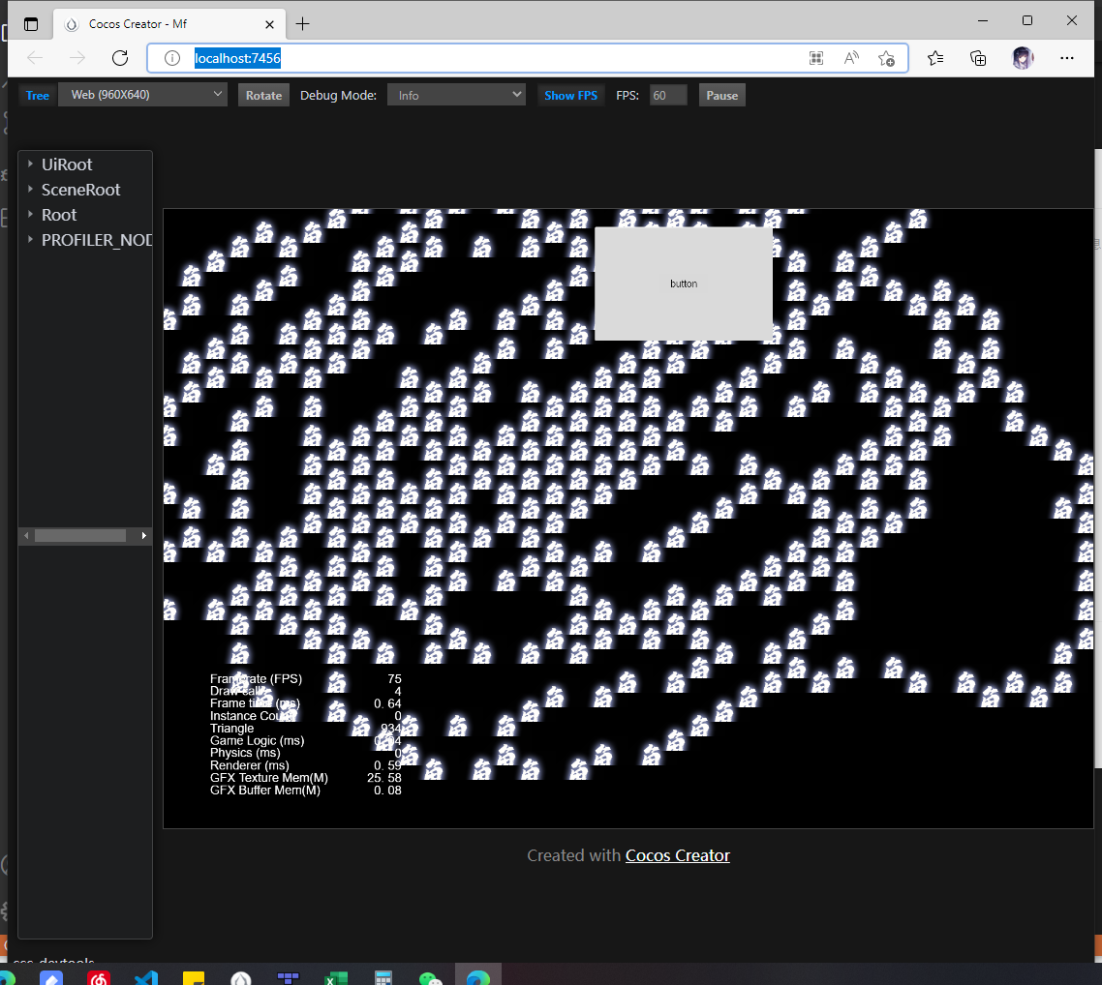Activate Read Aloud in address bar
Image resolution: width=1102 pixels, height=985 pixels.
click(851, 58)
